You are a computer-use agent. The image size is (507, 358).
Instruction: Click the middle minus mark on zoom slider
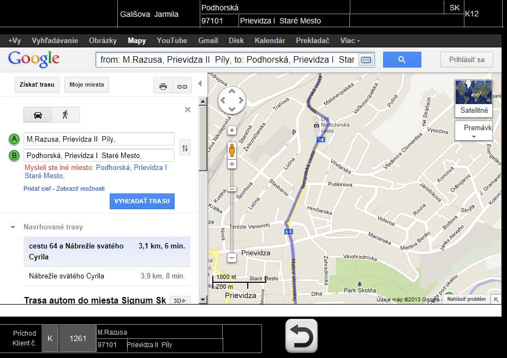point(232,189)
